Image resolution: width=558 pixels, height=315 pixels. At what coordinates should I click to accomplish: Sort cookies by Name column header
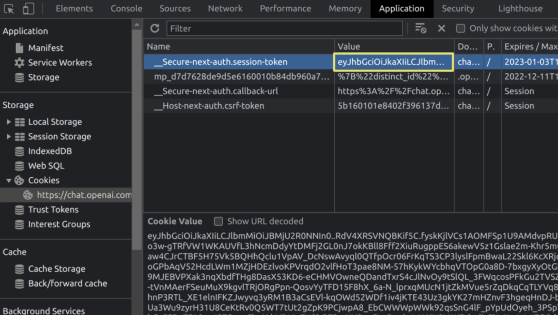pyautogui.click(x=238, y=46)
